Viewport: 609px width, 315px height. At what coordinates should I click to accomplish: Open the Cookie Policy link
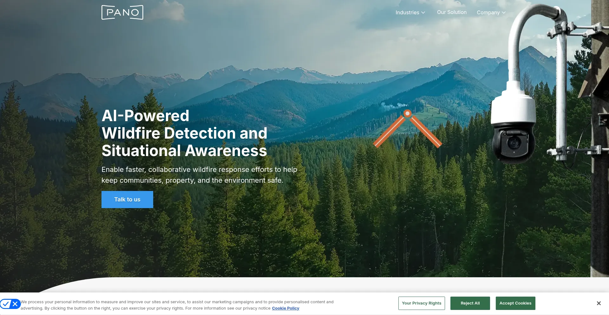click(285, 308)
